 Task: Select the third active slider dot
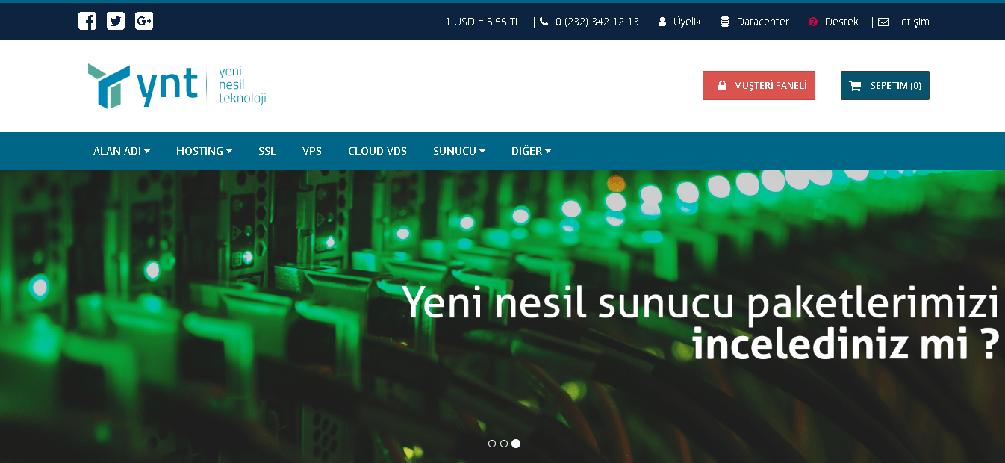pyautogui.click(x=516, y=444)
